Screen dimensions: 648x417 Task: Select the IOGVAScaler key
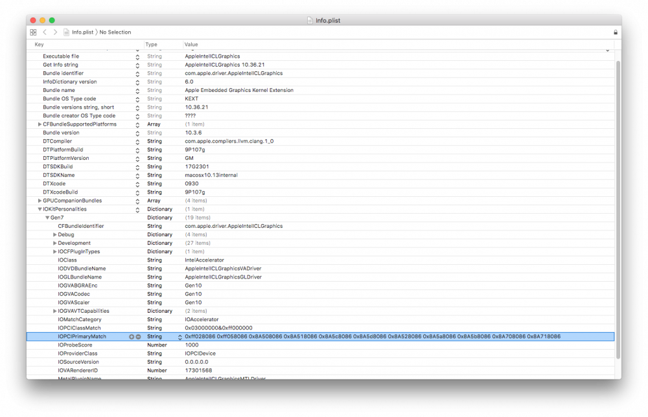coord(74,302)
